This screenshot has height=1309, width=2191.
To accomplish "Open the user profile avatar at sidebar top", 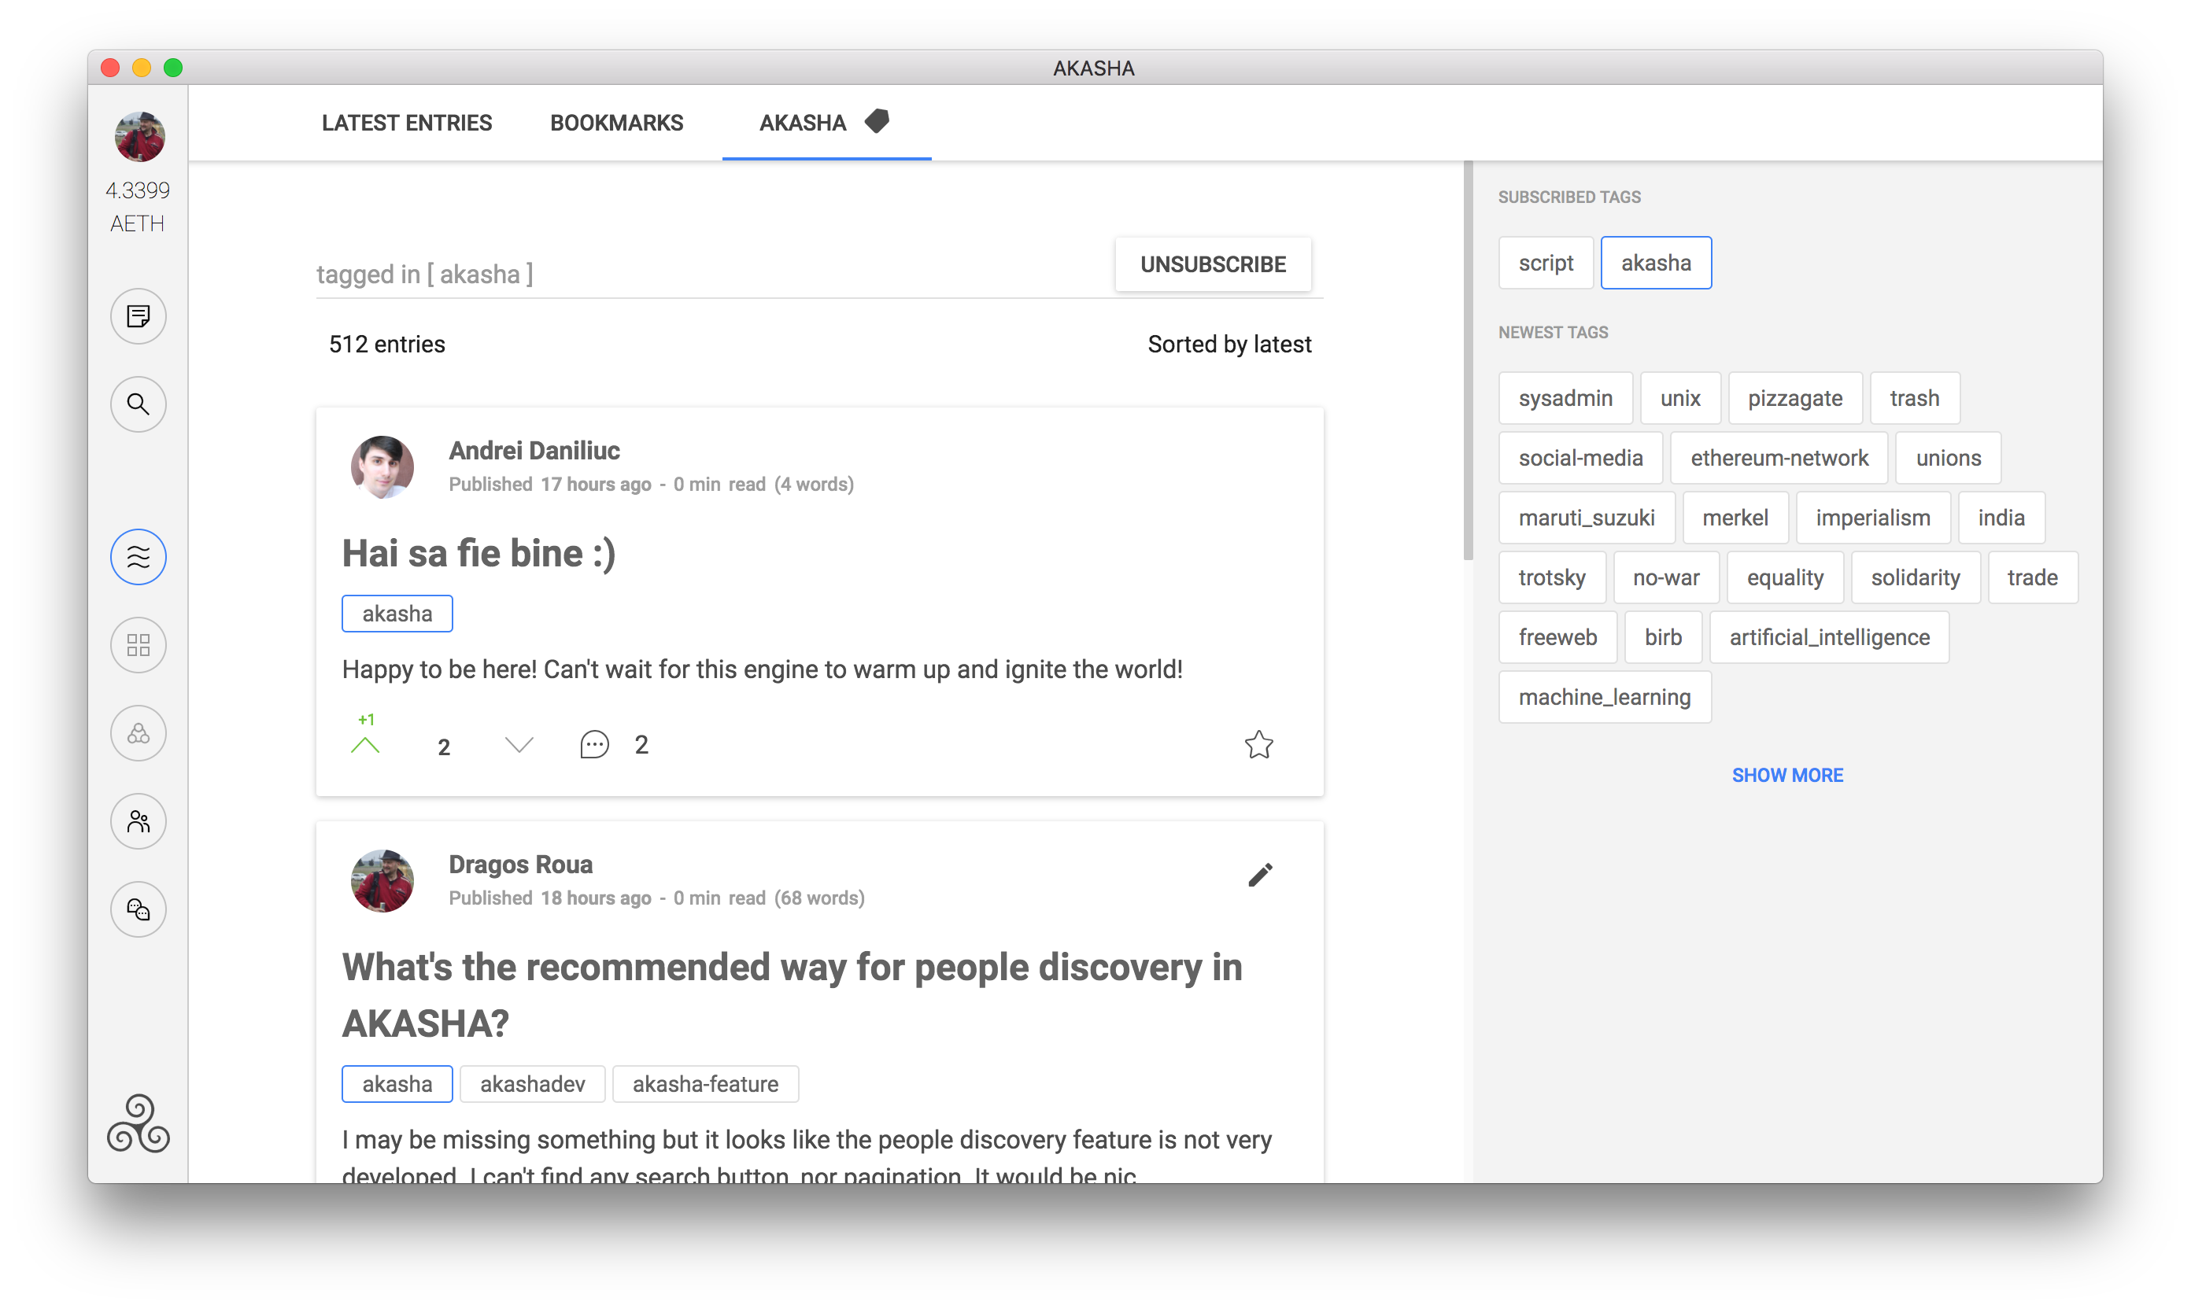I will [x=139, y=137].
